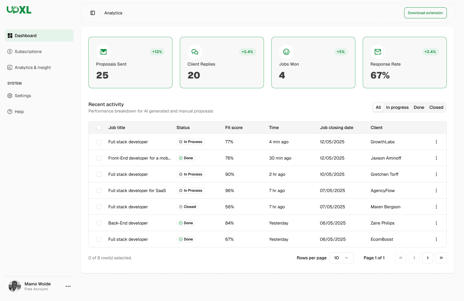Open row actions for Gretchen Torff

436,174
